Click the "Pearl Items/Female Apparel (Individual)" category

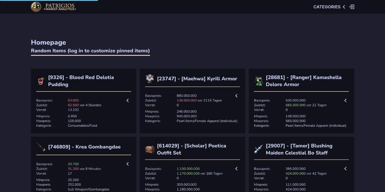pyautogui.click(x=207, y=121)
